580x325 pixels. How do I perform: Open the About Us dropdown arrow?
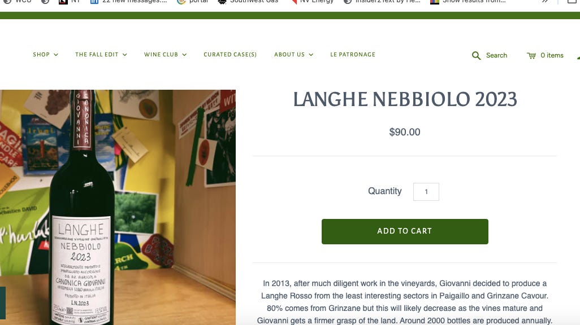(x=311, y=55)
